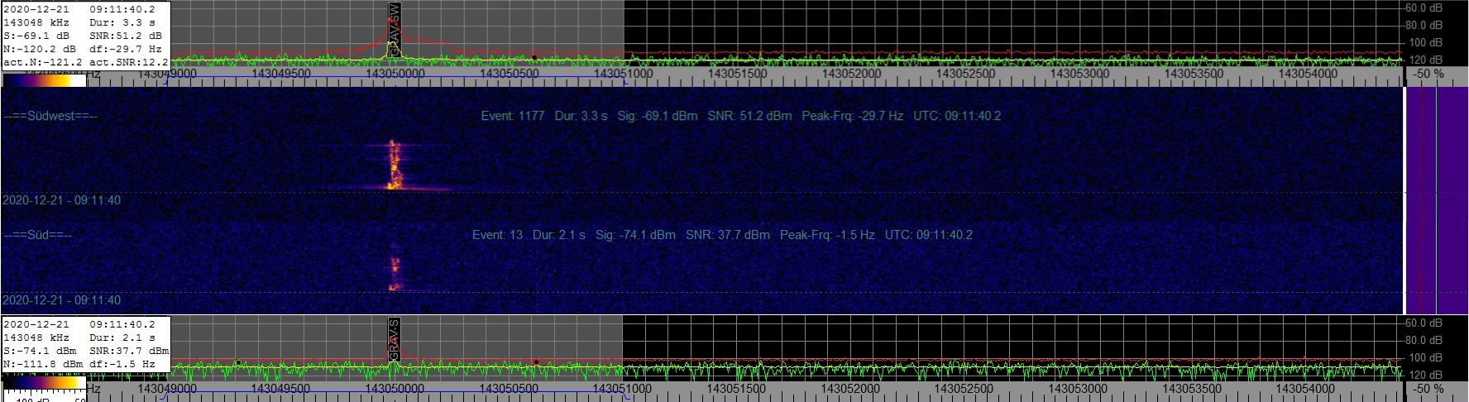1469x402 pixels.
Task: Click 143049500 on GRAV-SW frequency axis
Action: click(x=280, y=74)
